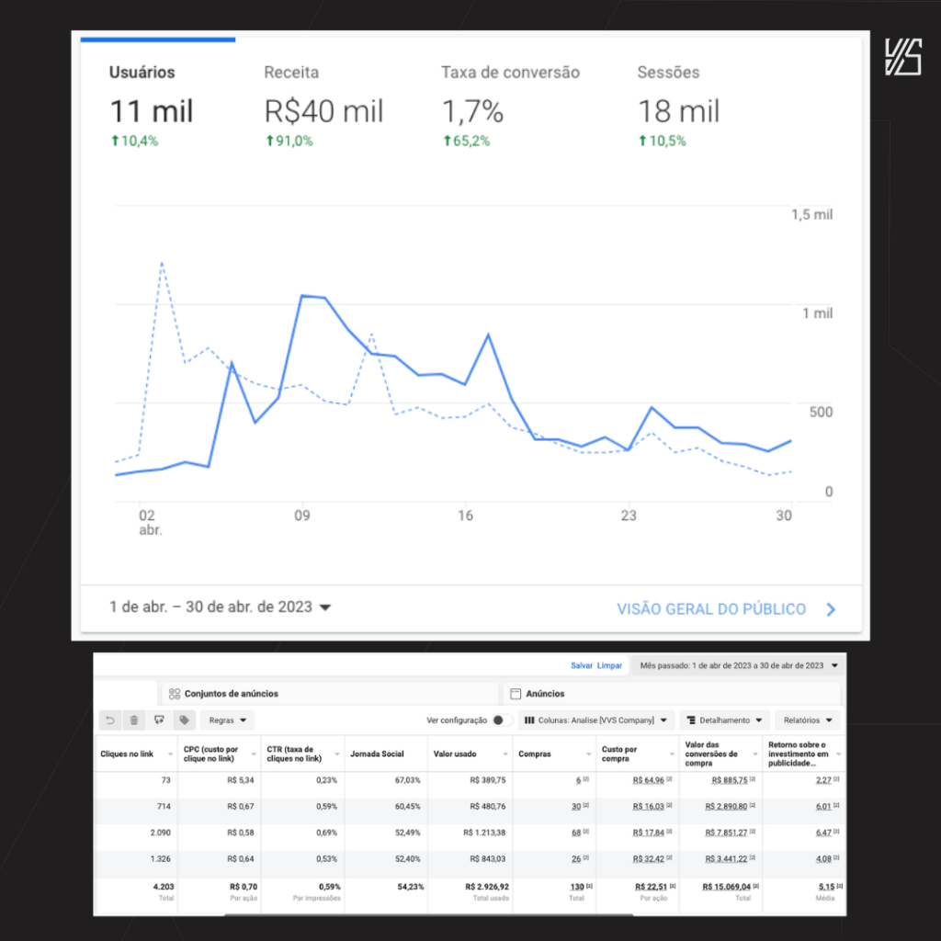Click the Salvar link
Viewport: 941px width, 941px height.
582,665
